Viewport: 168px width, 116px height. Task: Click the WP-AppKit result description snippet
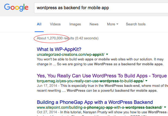[x=100, y=62]
